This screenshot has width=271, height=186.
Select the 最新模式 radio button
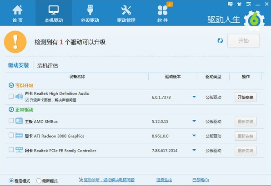point(39,181)
